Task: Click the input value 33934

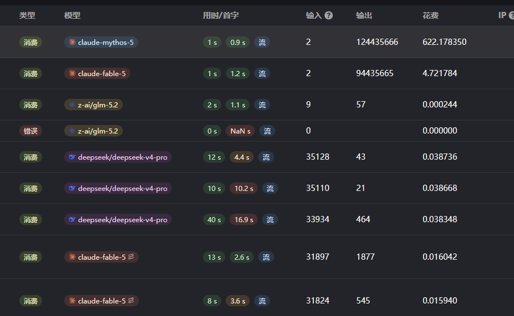Action: [318, 219]
